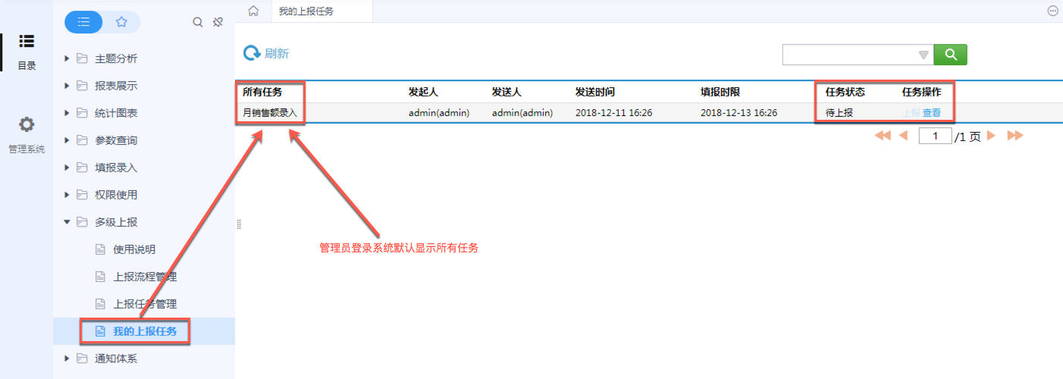Click the 任务状态 column header
1063x379 pixels.
[845, 92]
